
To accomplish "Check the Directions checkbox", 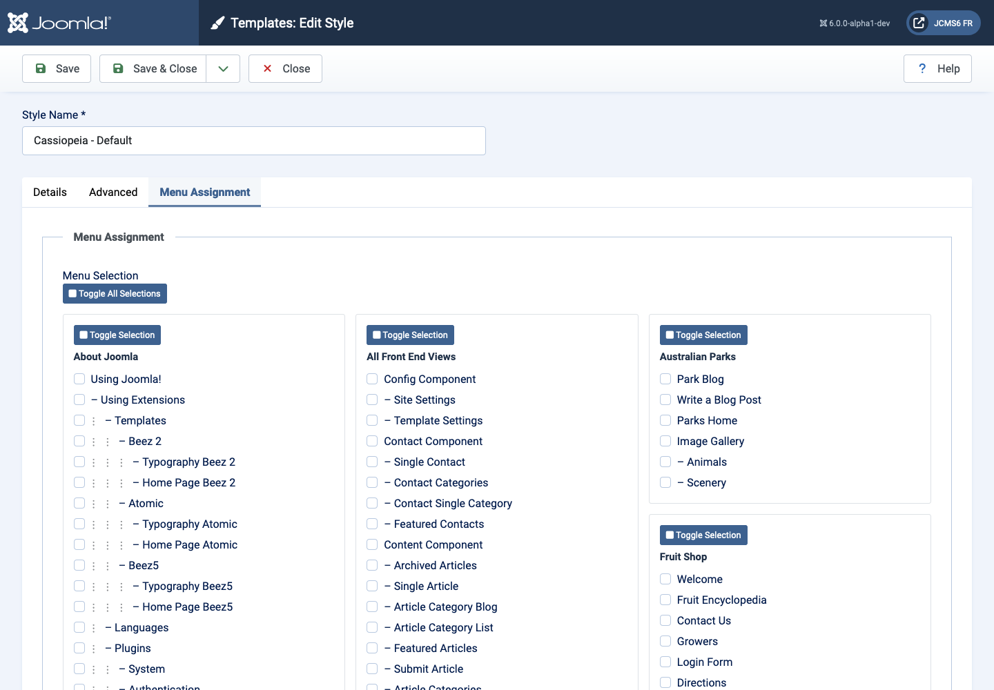I will pos(665,682).
